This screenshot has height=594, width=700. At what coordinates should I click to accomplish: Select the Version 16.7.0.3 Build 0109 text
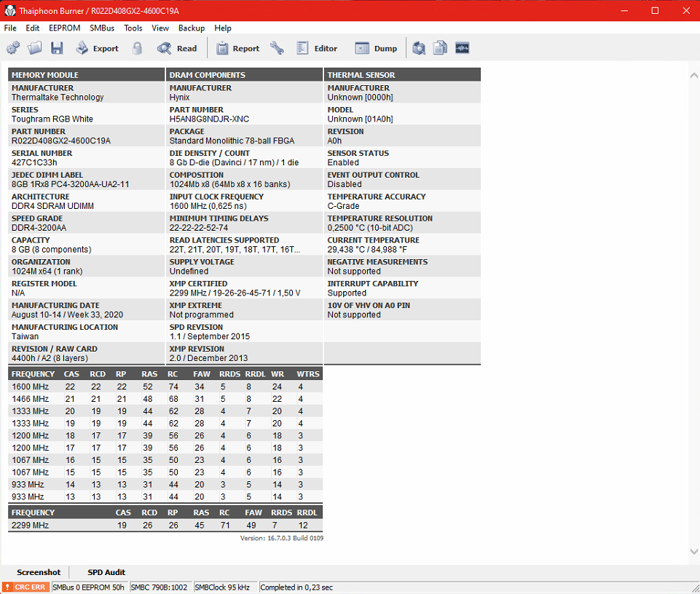point(282,538)
